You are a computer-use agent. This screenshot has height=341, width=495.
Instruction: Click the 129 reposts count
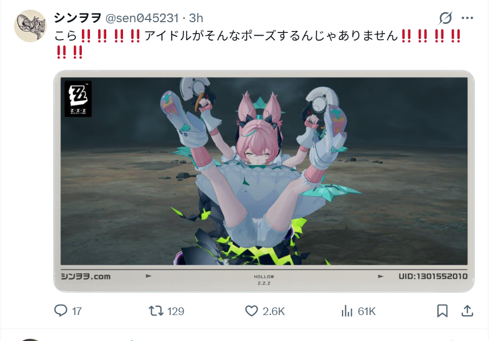tap(176, 311)
